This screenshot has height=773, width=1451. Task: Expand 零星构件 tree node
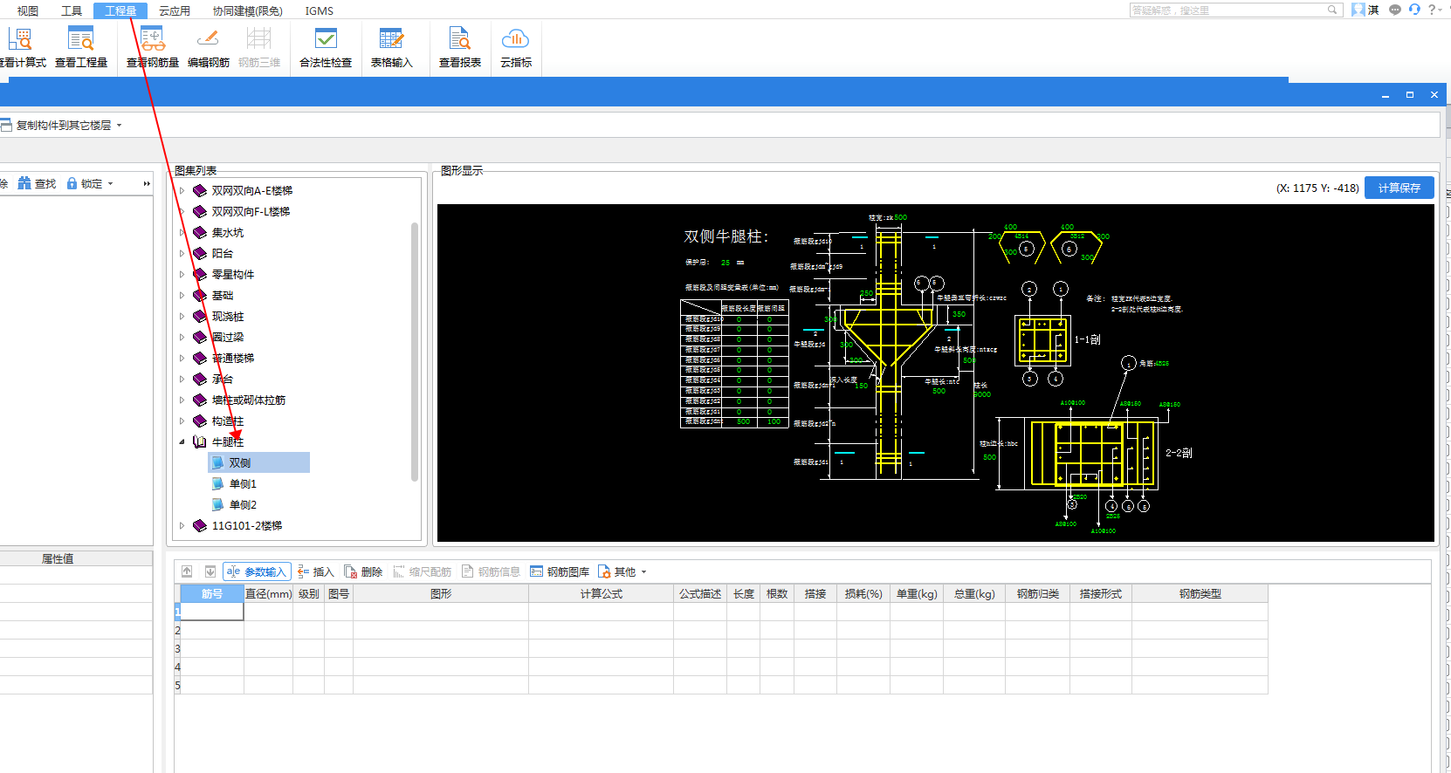pos(182,274)
